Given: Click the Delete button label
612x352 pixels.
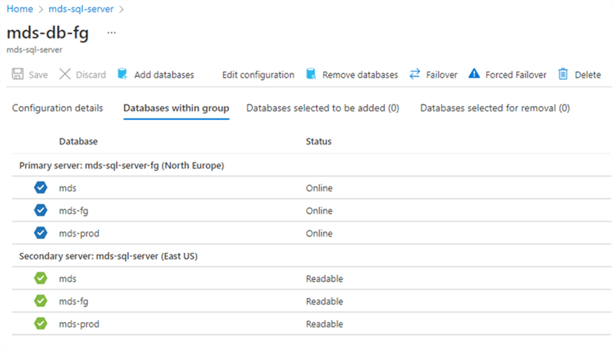Looking at the screenshot, I should pyautogui.click(x=587, y=75).
